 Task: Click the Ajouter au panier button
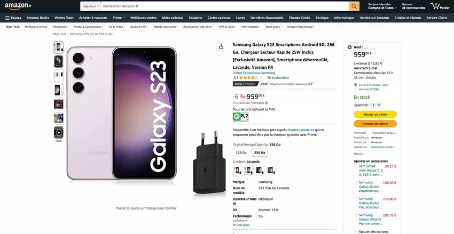coord(375,114)
